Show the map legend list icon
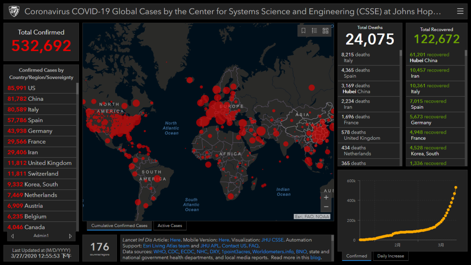This screenshot has height=265, width=471. pos(314,31)
